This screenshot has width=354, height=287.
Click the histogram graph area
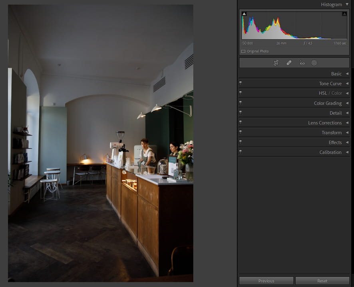[294, 25]
